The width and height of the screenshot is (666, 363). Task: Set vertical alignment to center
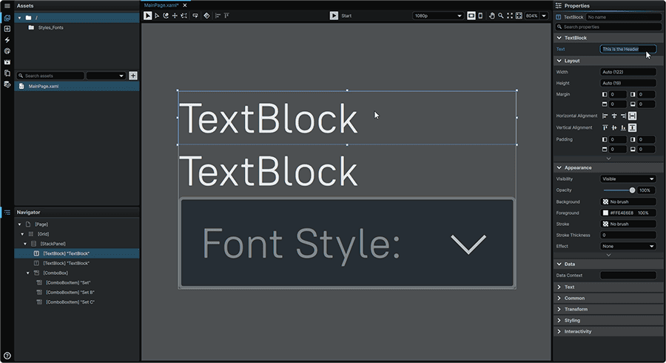click(614, 127)
